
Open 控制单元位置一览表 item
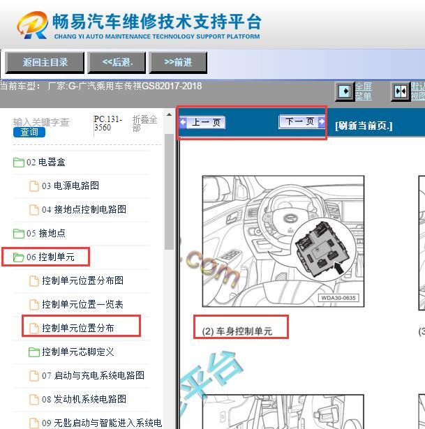tap(82, 305)
